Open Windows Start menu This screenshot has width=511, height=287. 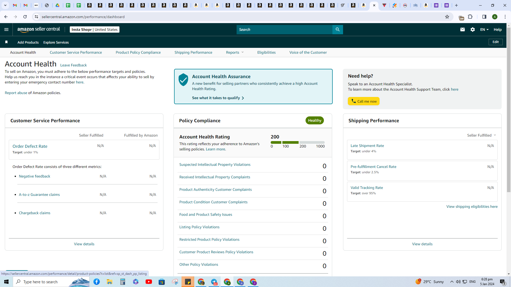[6, 282]
